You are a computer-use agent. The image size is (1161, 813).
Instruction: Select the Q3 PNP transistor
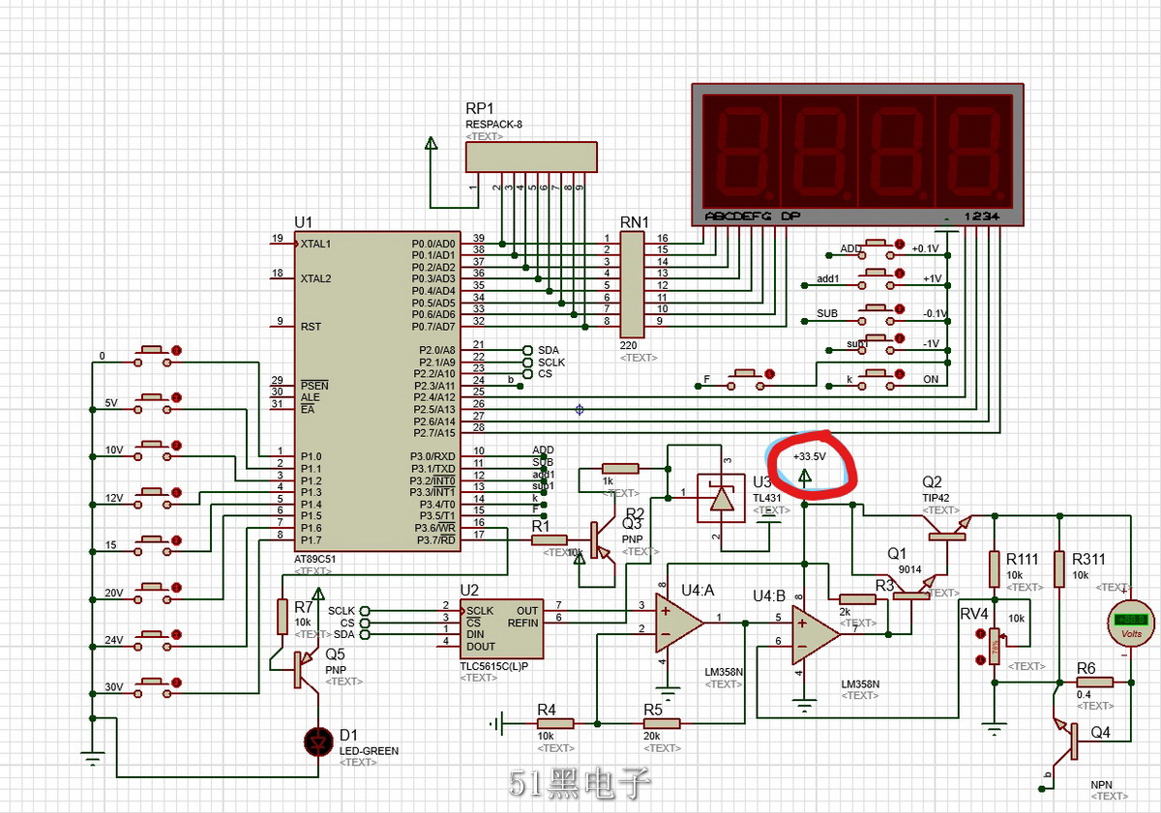(x=600, y=539)
